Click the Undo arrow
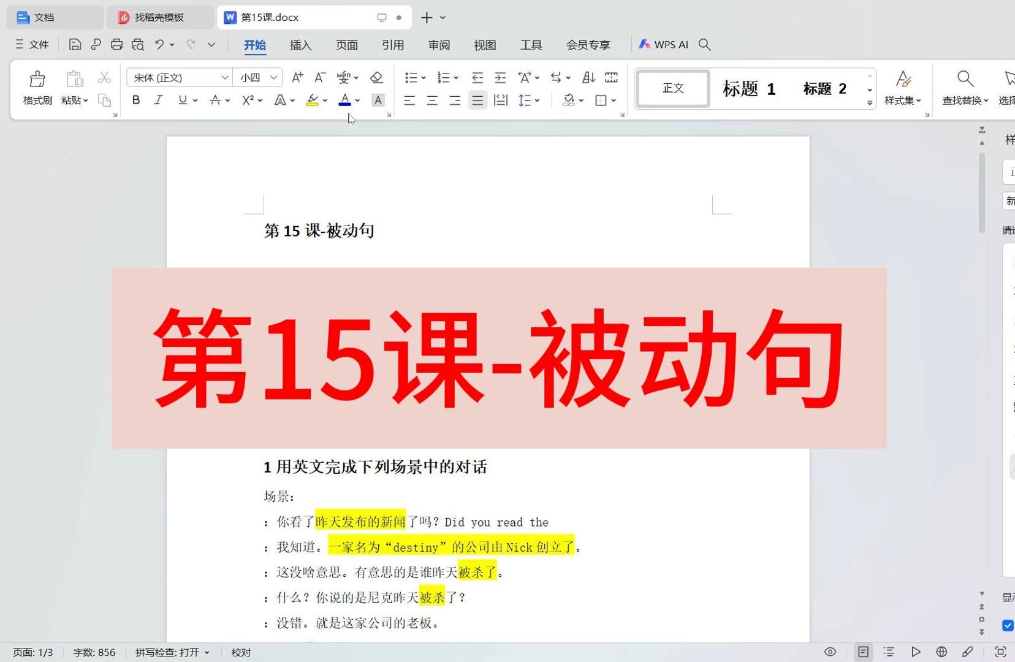Image resolution: width=1015 pixels, height=662 pixels. [x=159, y=44]
